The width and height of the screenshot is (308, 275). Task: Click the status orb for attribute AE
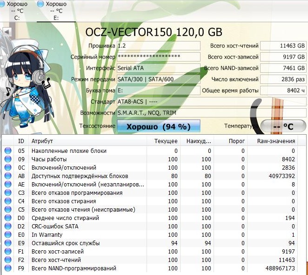pyautogui.click(x=8, y=184)
